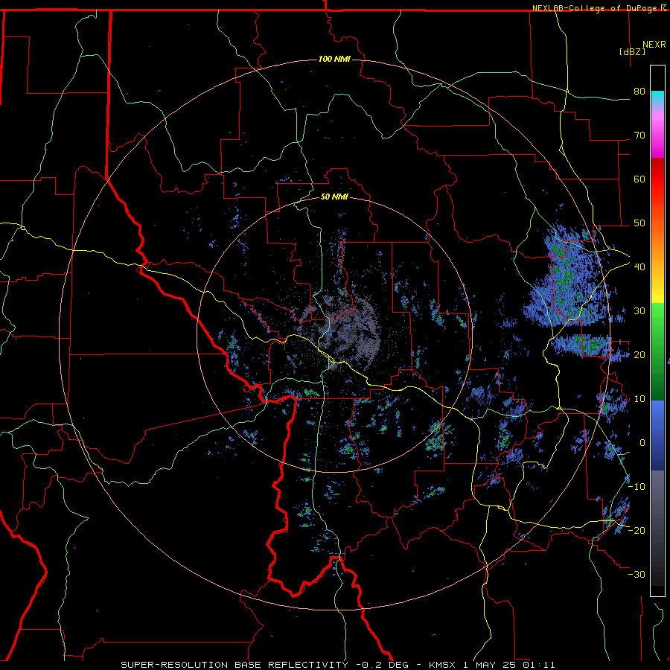The height and width of the screenshot is (670, 670).
Task: Click the -20 dBZ scale value
Action: (636, 531)
